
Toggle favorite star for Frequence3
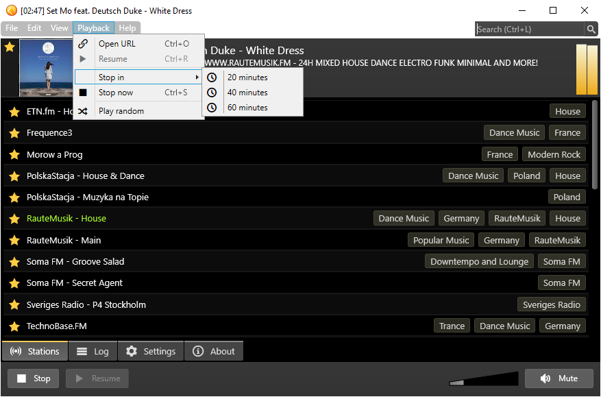coord(14,133)
